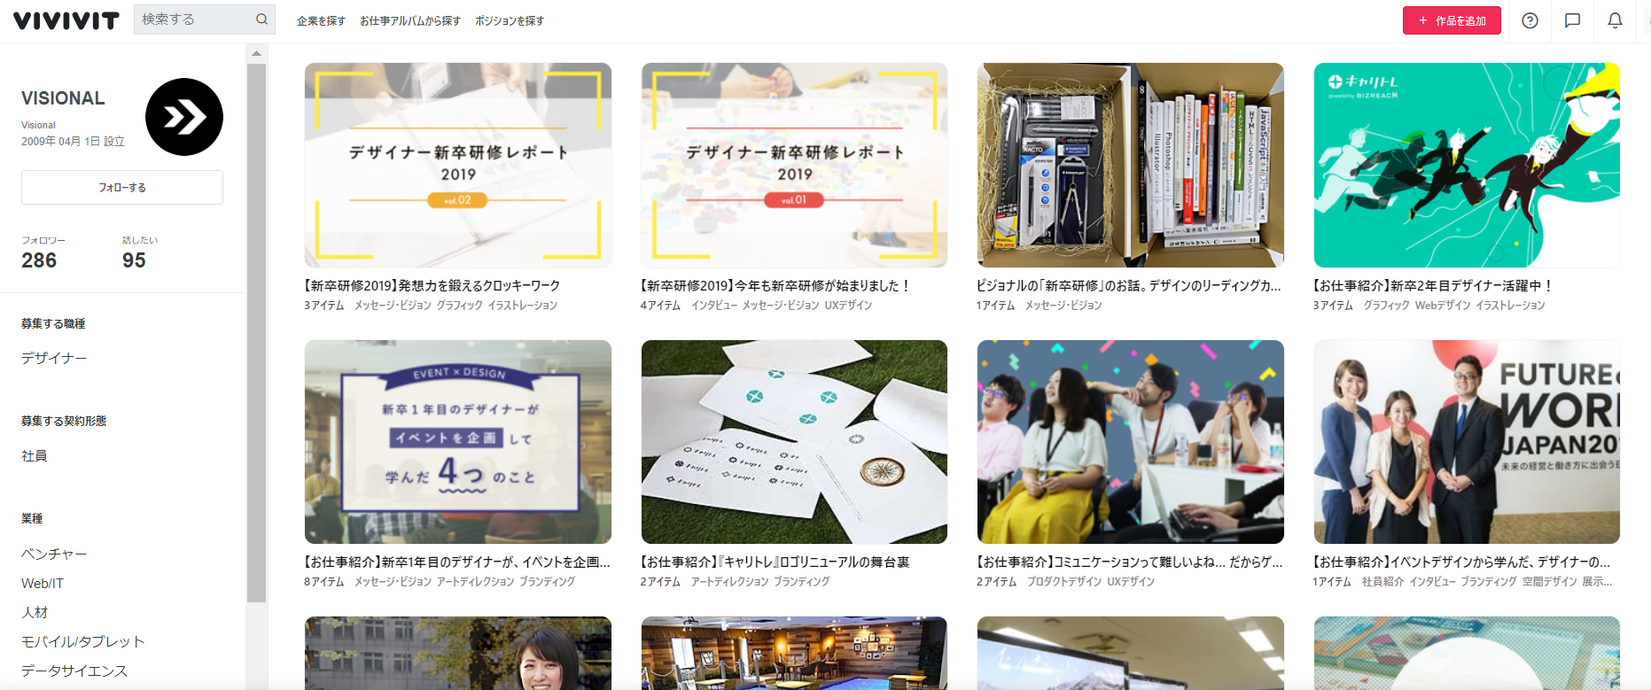This screenshot has height=690, width=1651.
Task: Open the messages chat icon
Action: (x=1572, y=20)
